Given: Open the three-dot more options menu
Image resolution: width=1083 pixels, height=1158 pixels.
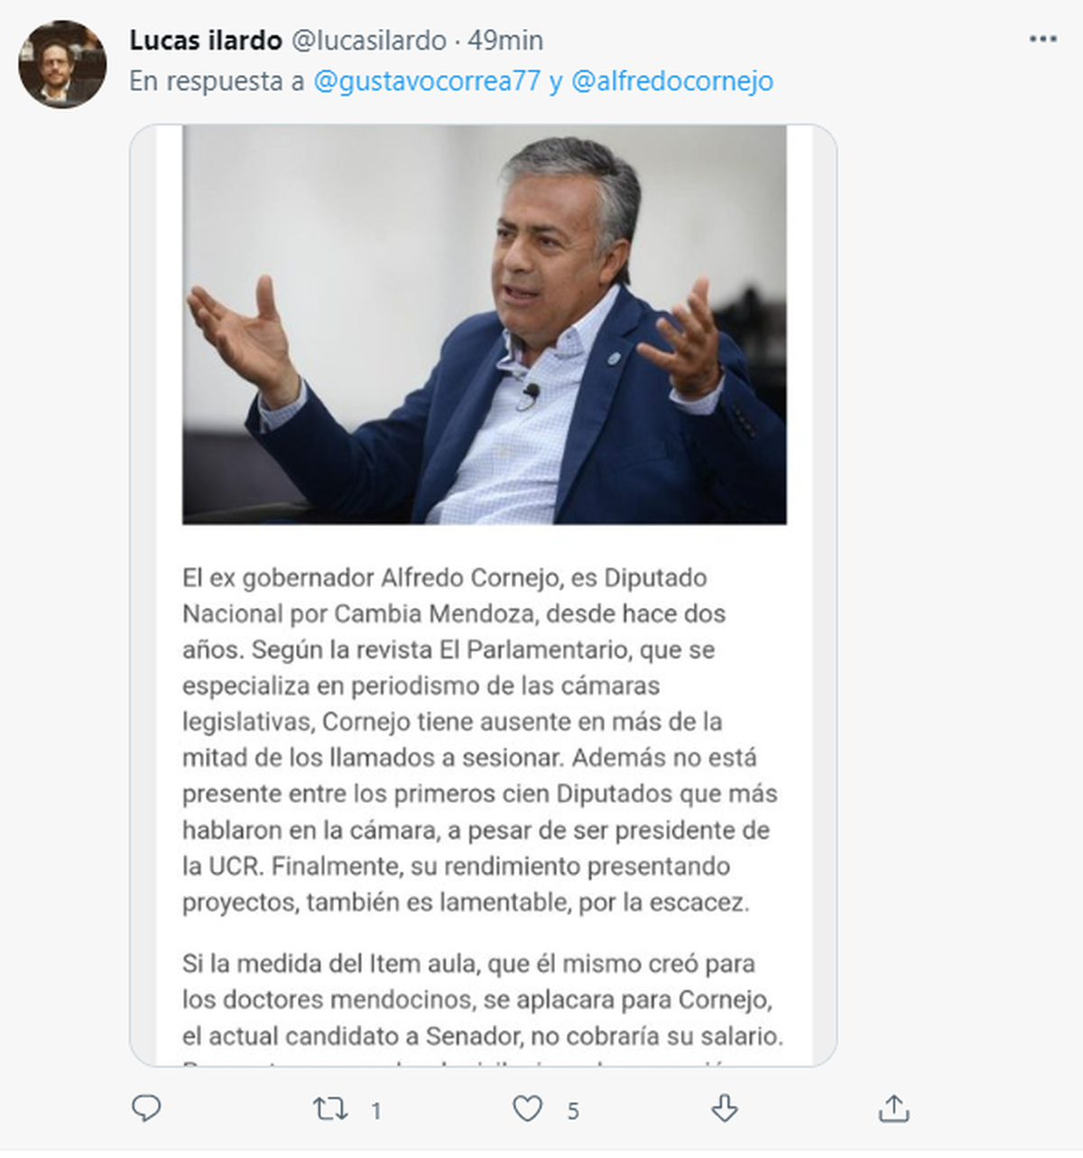Looking at the screenshot, I should [1042, 40].
